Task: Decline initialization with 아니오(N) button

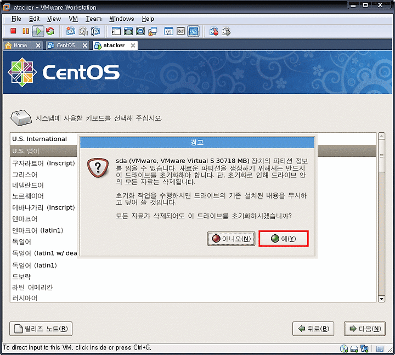Action: (232, 238)
